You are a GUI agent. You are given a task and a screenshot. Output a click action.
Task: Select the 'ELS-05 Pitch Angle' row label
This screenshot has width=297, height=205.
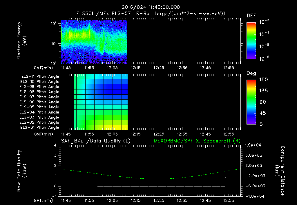[x=39, y=107]
